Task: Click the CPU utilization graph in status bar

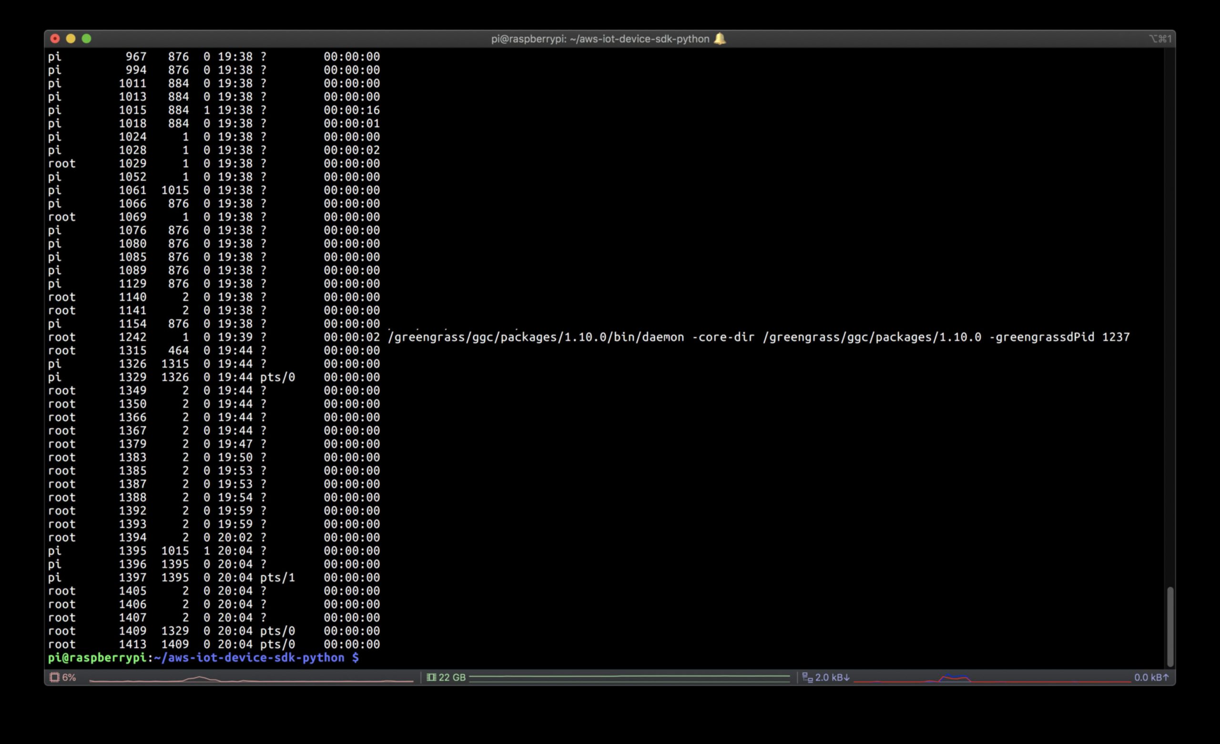Action: (x=251, y=679)
